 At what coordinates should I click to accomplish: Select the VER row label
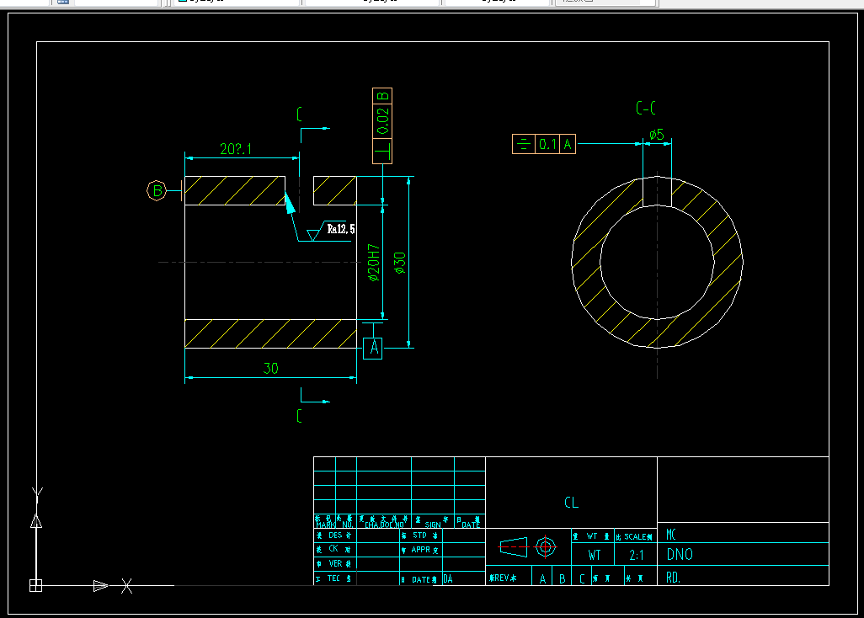(x=335, y=563)
